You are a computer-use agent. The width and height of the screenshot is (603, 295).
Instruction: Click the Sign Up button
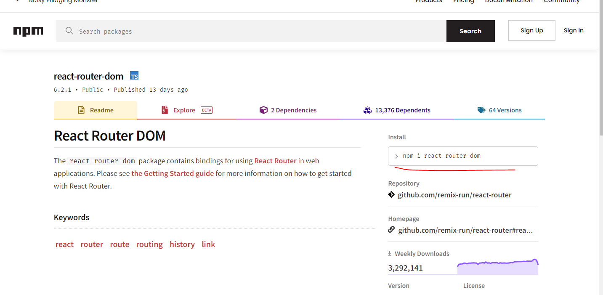(532, 30)
